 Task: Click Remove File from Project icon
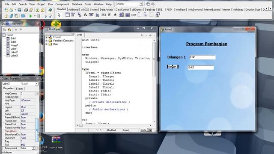pyautogui.click(x=43, y=10)
